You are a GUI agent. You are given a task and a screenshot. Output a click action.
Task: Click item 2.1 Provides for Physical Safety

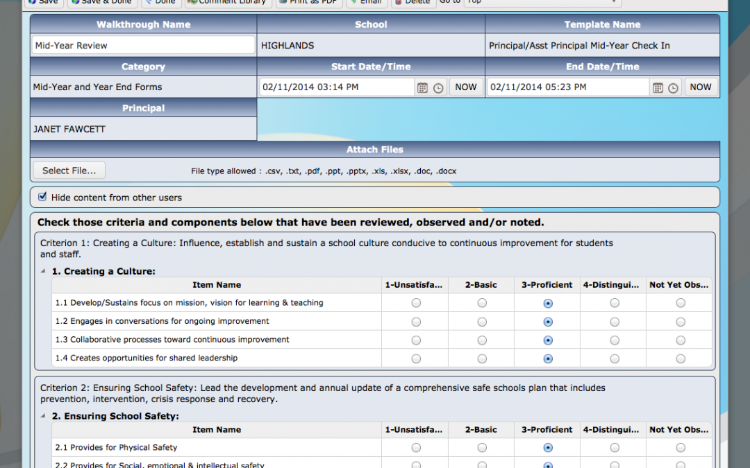click(116, 447)
